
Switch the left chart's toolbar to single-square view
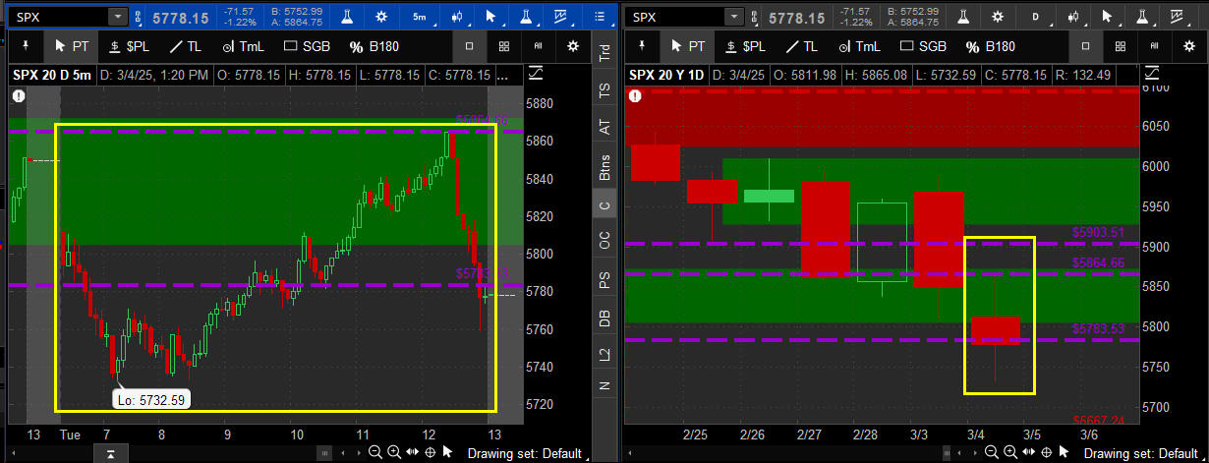pos(470,46)
